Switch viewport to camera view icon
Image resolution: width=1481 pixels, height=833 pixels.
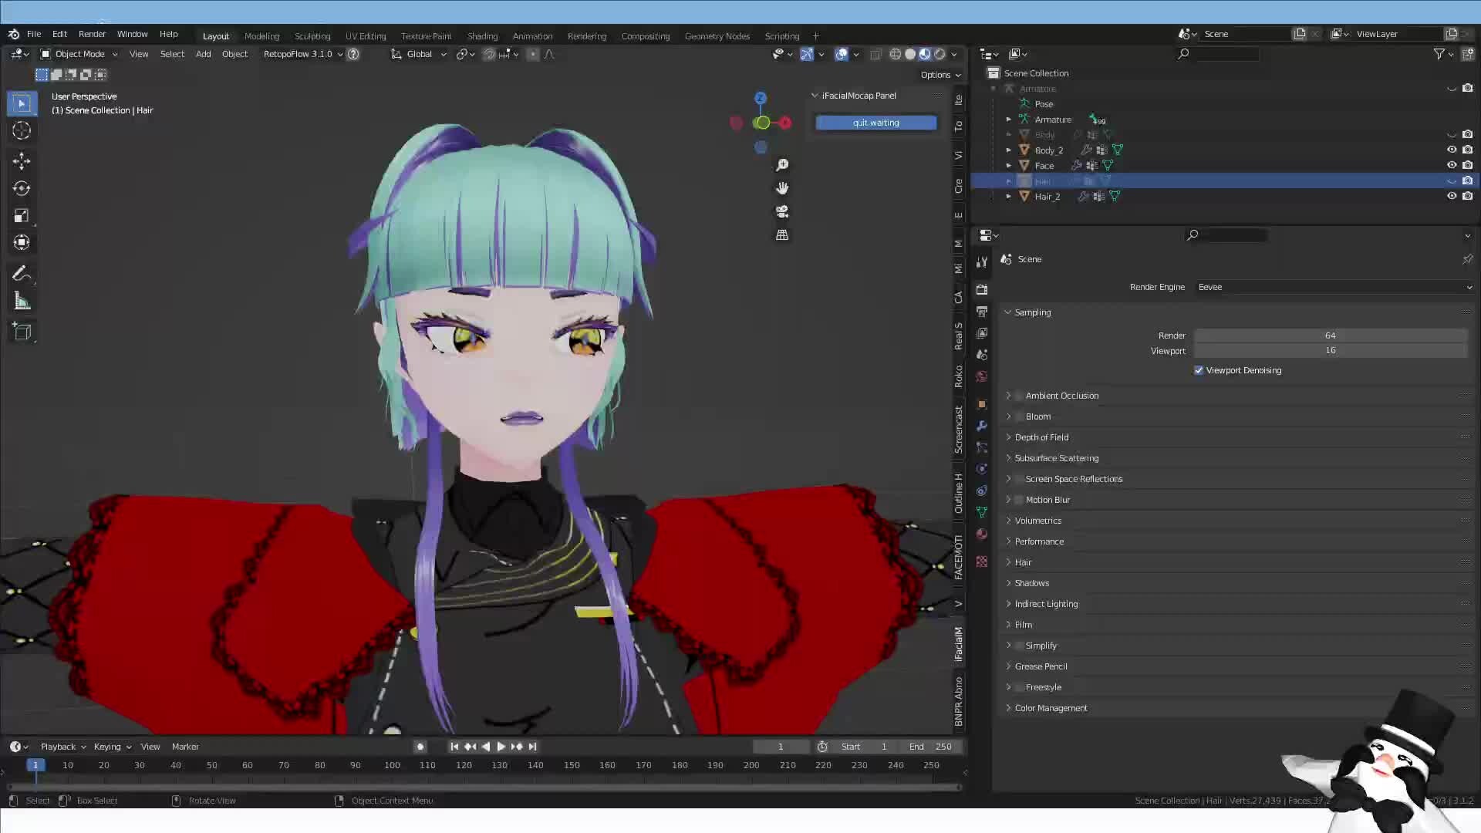coord(781,211)
